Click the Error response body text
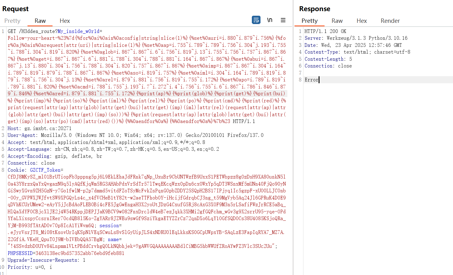 311,80
